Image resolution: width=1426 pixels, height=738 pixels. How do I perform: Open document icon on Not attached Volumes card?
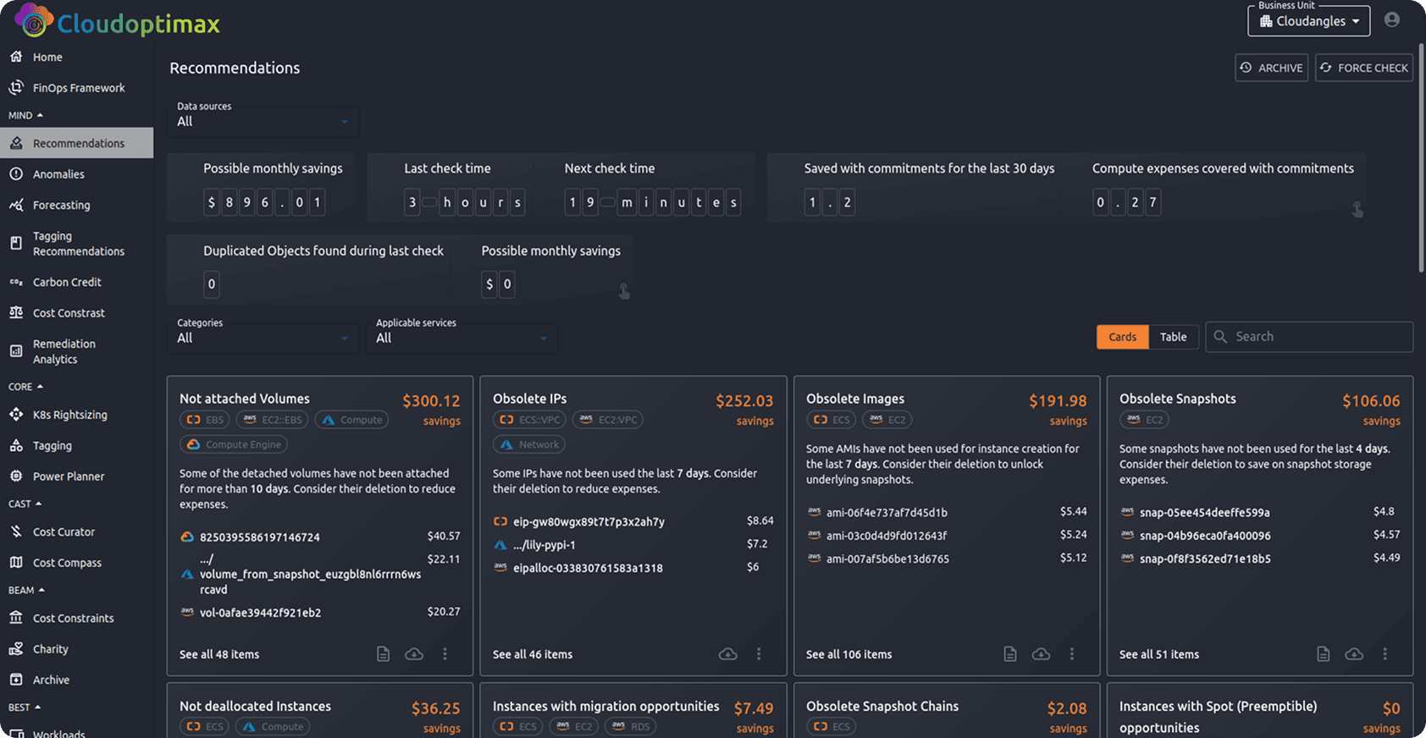click(384, 653)
